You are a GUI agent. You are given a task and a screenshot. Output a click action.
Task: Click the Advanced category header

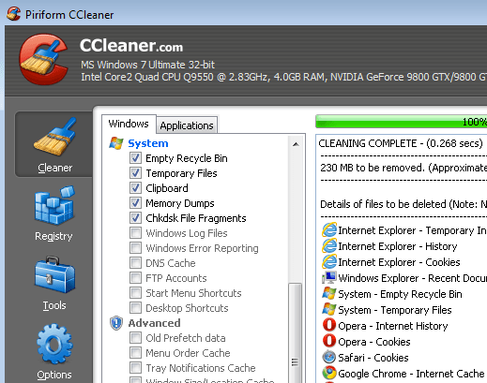point(154,323)
